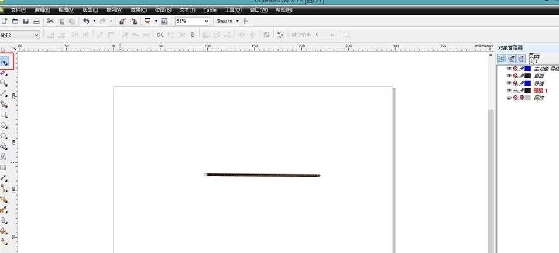The image size is (559, 253).
Task: Select the Fill bucket tool
Action: (4, 231)
